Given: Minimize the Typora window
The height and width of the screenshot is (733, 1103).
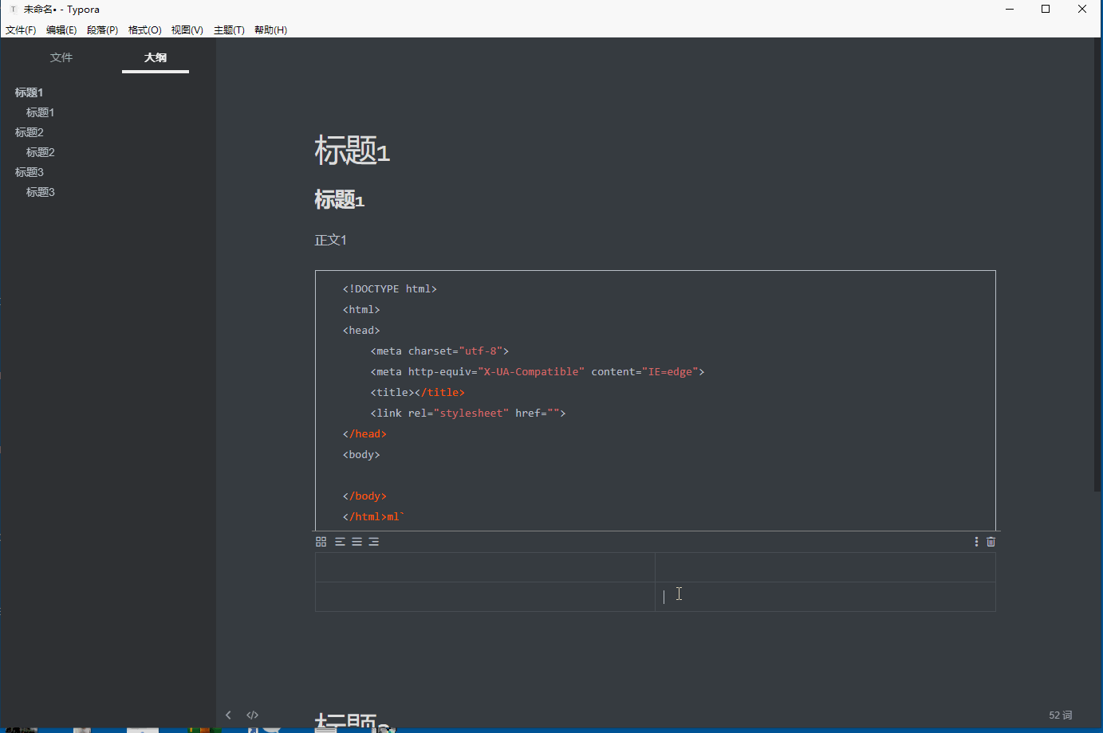Looking at the screenshot, I should tap(1010, 10).
